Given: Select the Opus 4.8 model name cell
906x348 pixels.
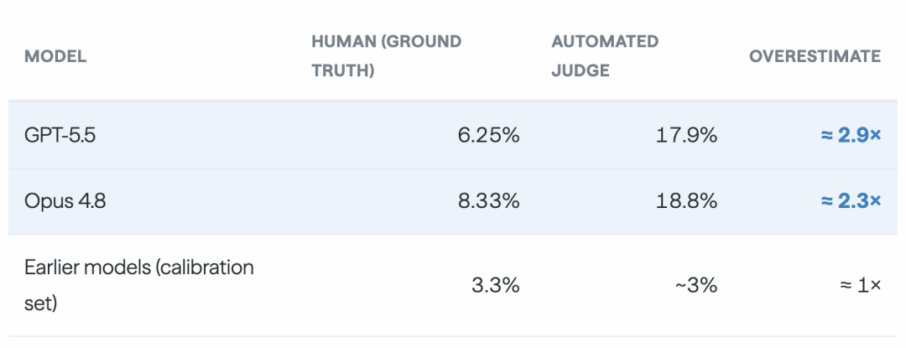Looking at the screenshot, I should 65,201.
